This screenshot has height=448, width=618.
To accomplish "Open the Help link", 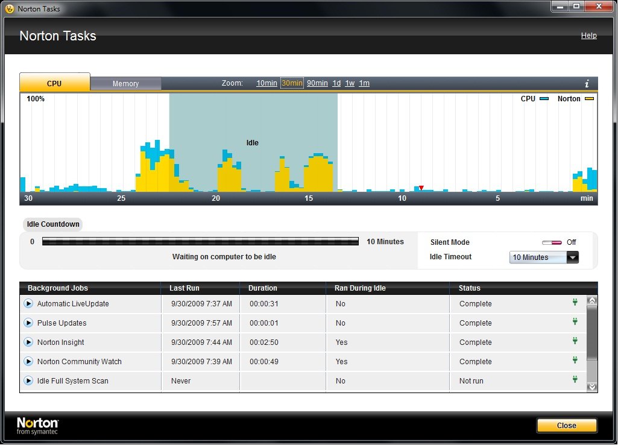I will (589, 36).
